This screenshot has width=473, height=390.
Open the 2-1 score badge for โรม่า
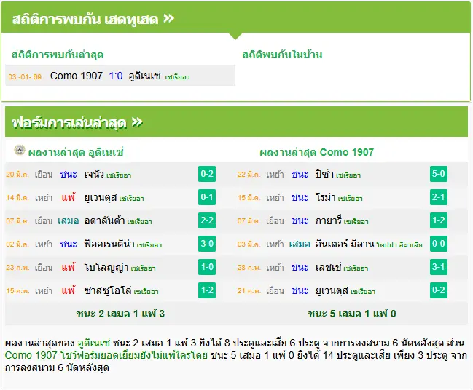pos(439,197)
